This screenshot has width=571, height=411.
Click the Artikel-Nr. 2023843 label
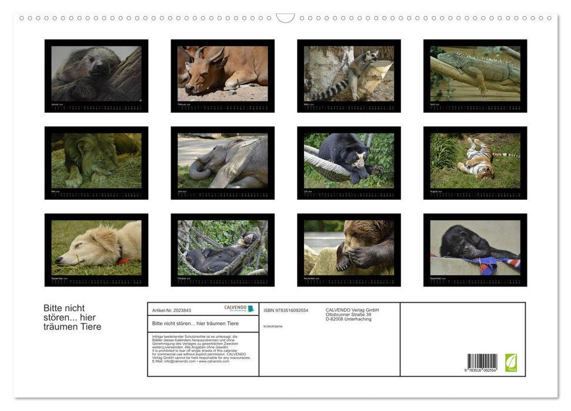[172, 310]
